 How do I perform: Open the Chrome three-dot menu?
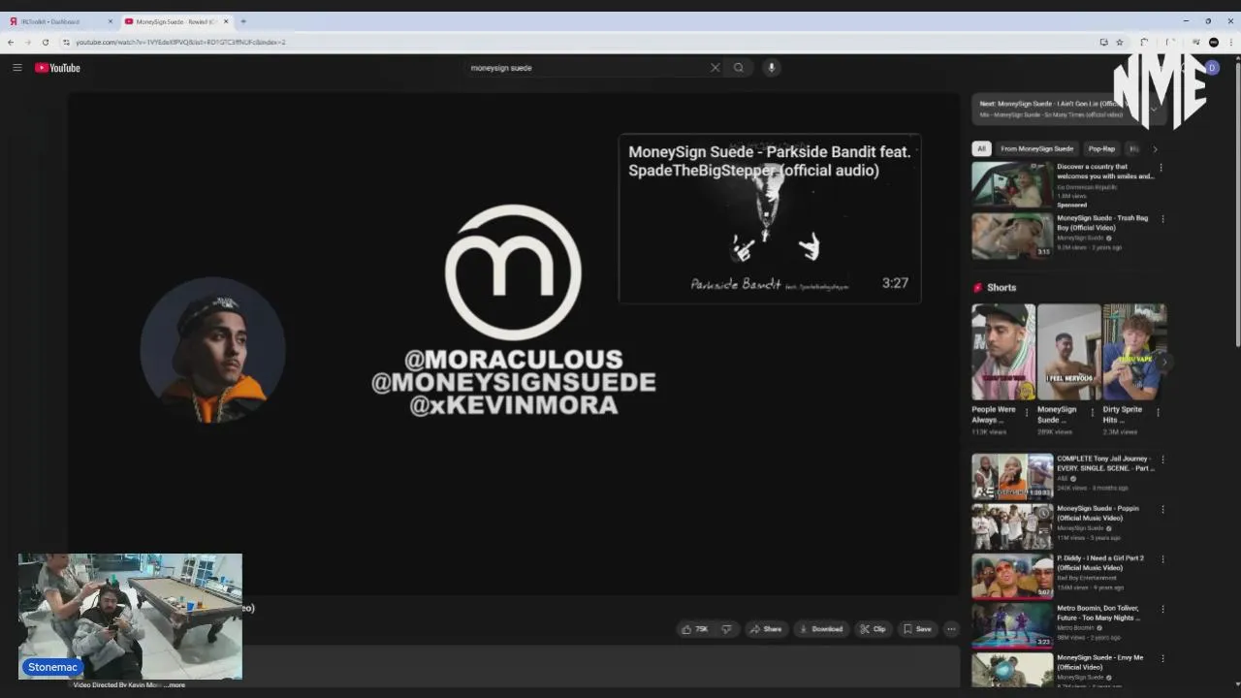1229,42
